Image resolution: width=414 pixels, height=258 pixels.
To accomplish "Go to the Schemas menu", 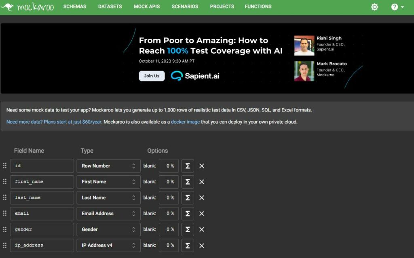I will 75,6.
